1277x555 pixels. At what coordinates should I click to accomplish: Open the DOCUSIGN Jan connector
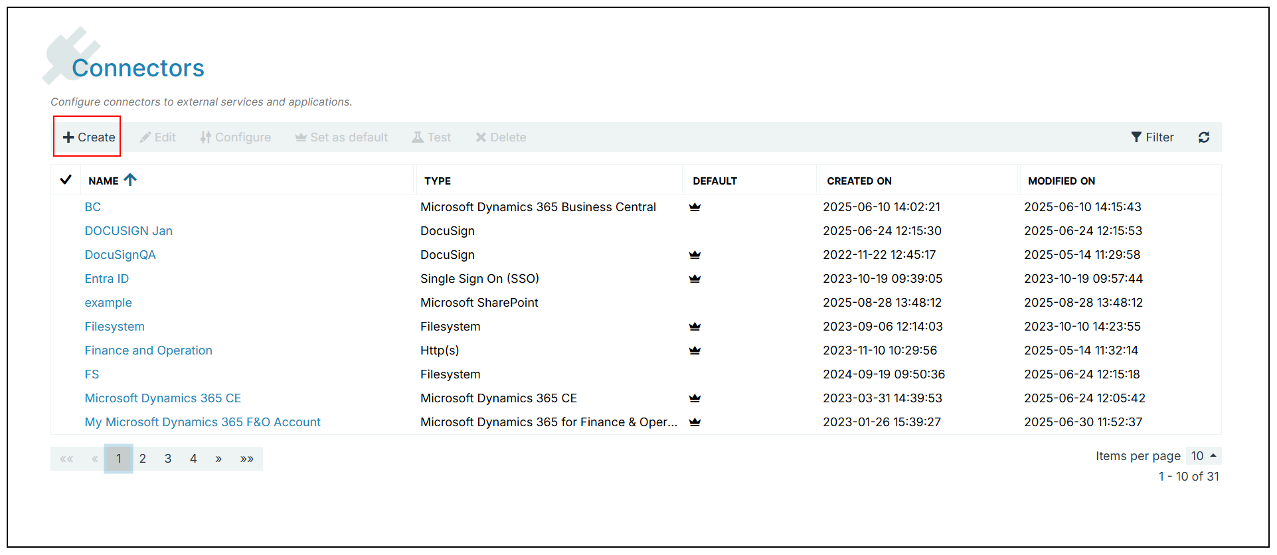(x=129, y=231)
